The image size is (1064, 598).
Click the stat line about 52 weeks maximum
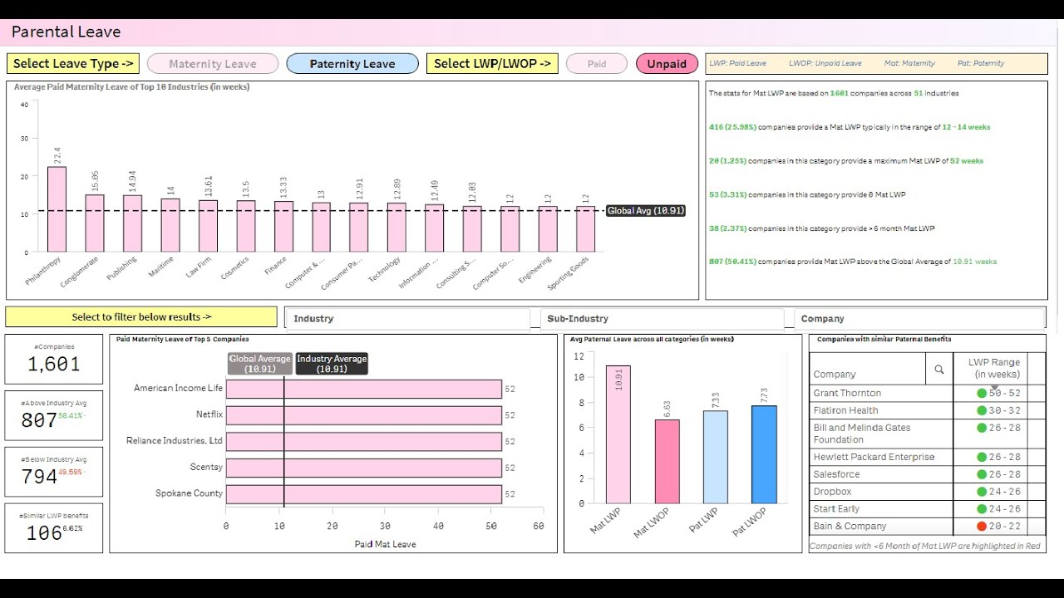pyautogui.click(x=845, y=161)
